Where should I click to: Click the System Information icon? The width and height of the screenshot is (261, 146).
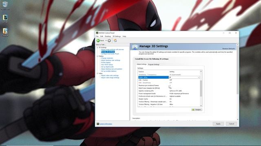pyautogui.click(x=98, y=124)
